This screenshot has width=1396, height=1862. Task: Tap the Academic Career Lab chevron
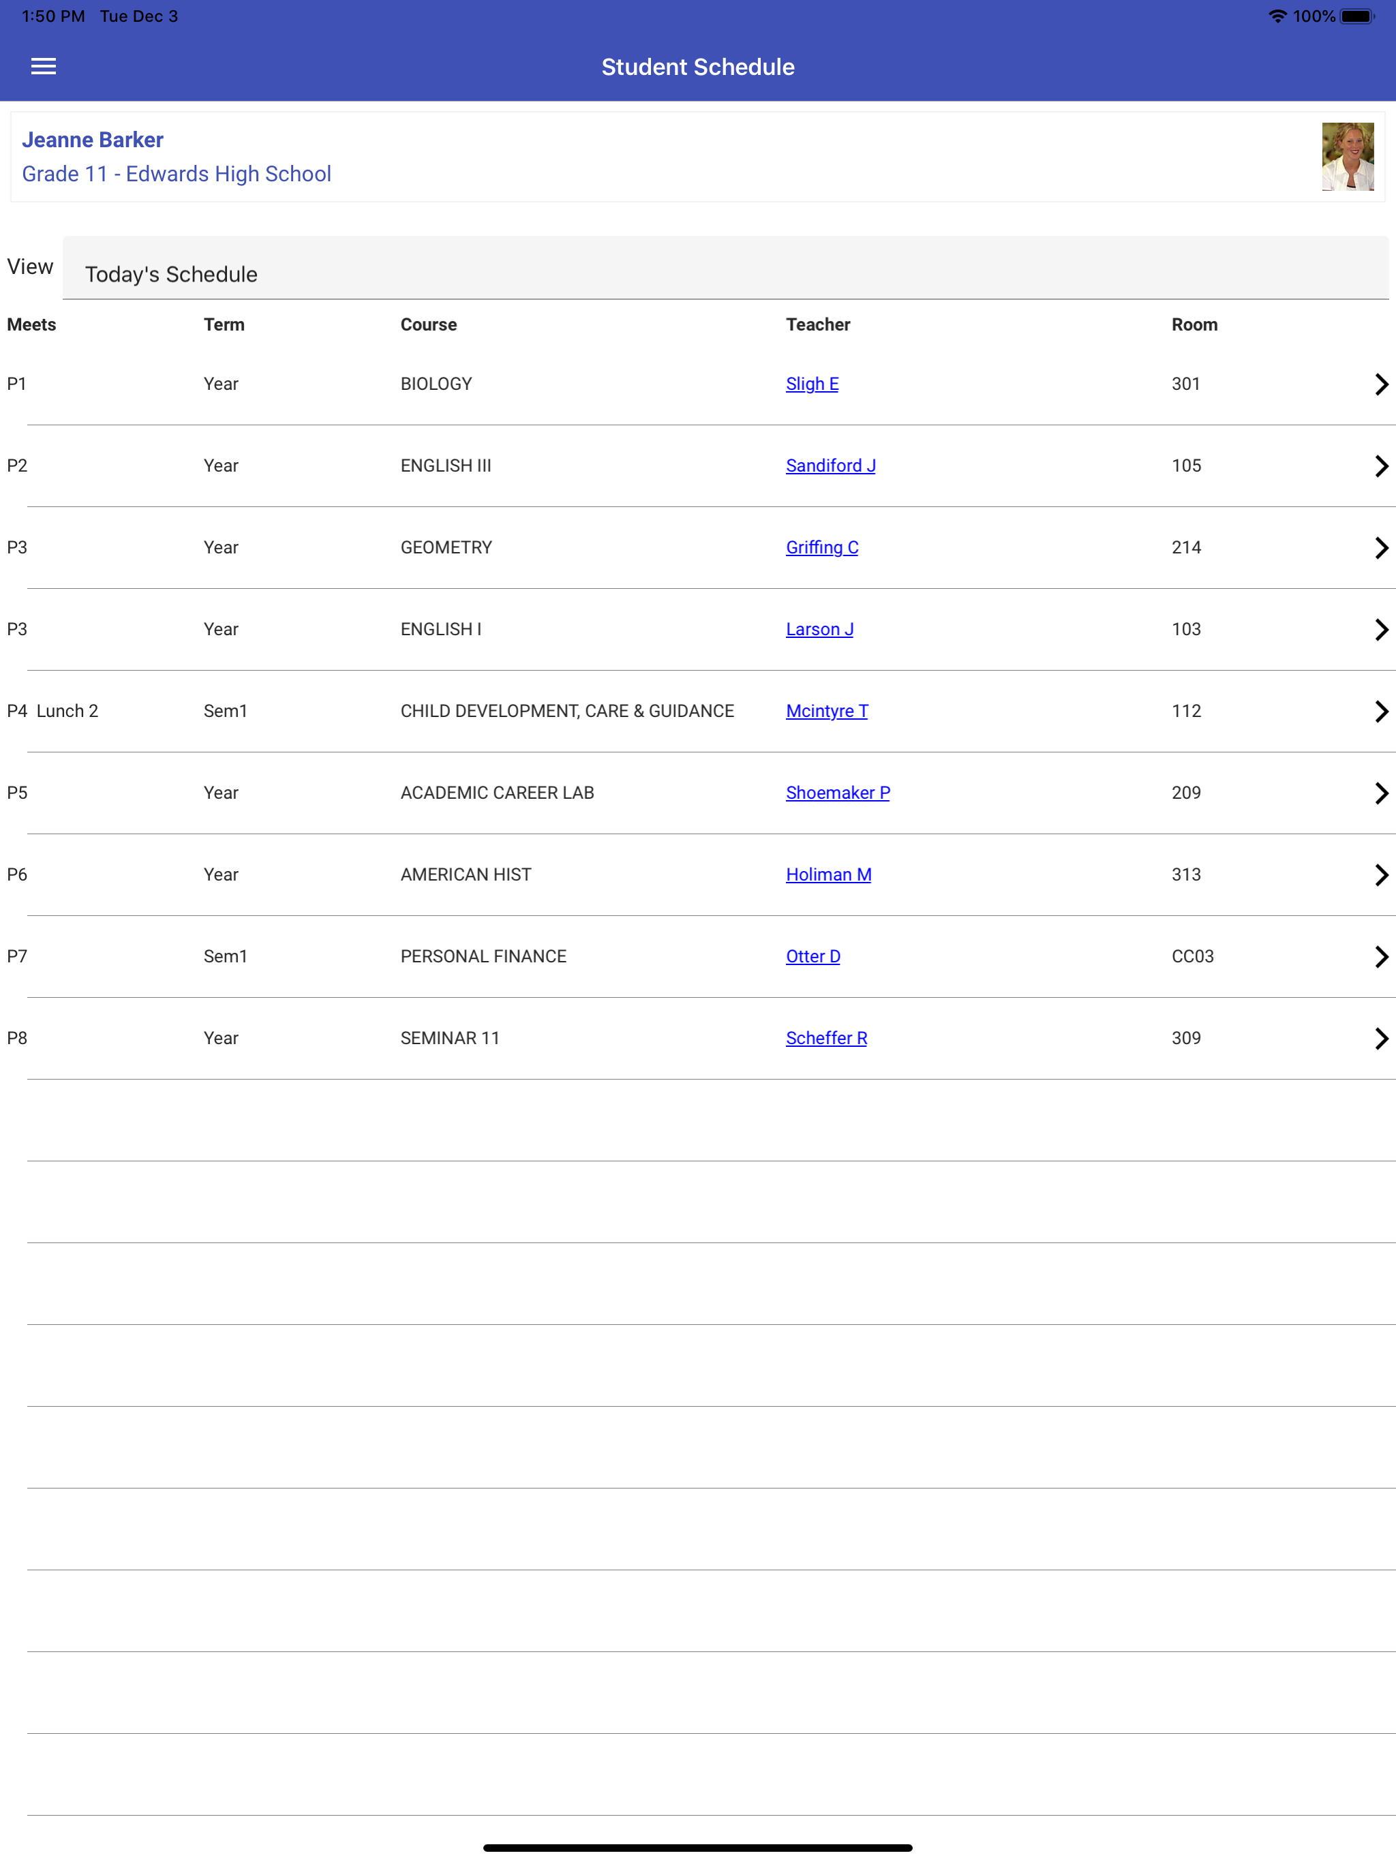(1380, 792)
